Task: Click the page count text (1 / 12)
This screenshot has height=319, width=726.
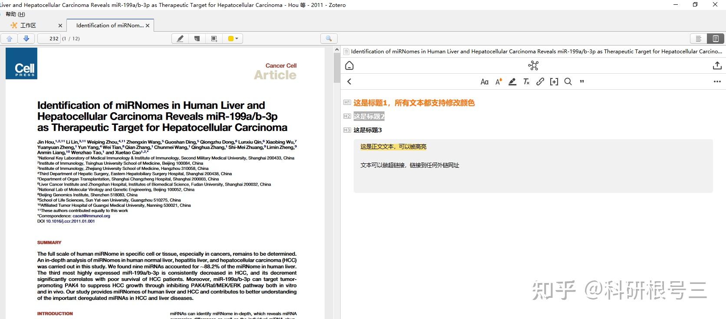Action: [x=71, y=39]
